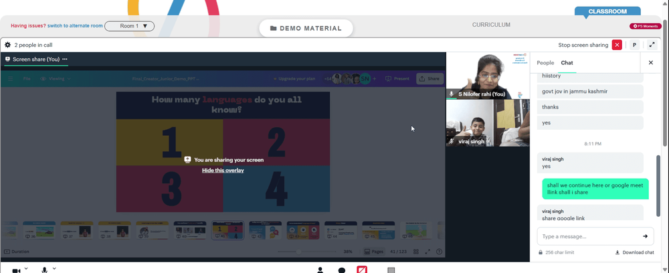
Task: Open slide 39 thumbnail
Action: (x=153, y=230)
